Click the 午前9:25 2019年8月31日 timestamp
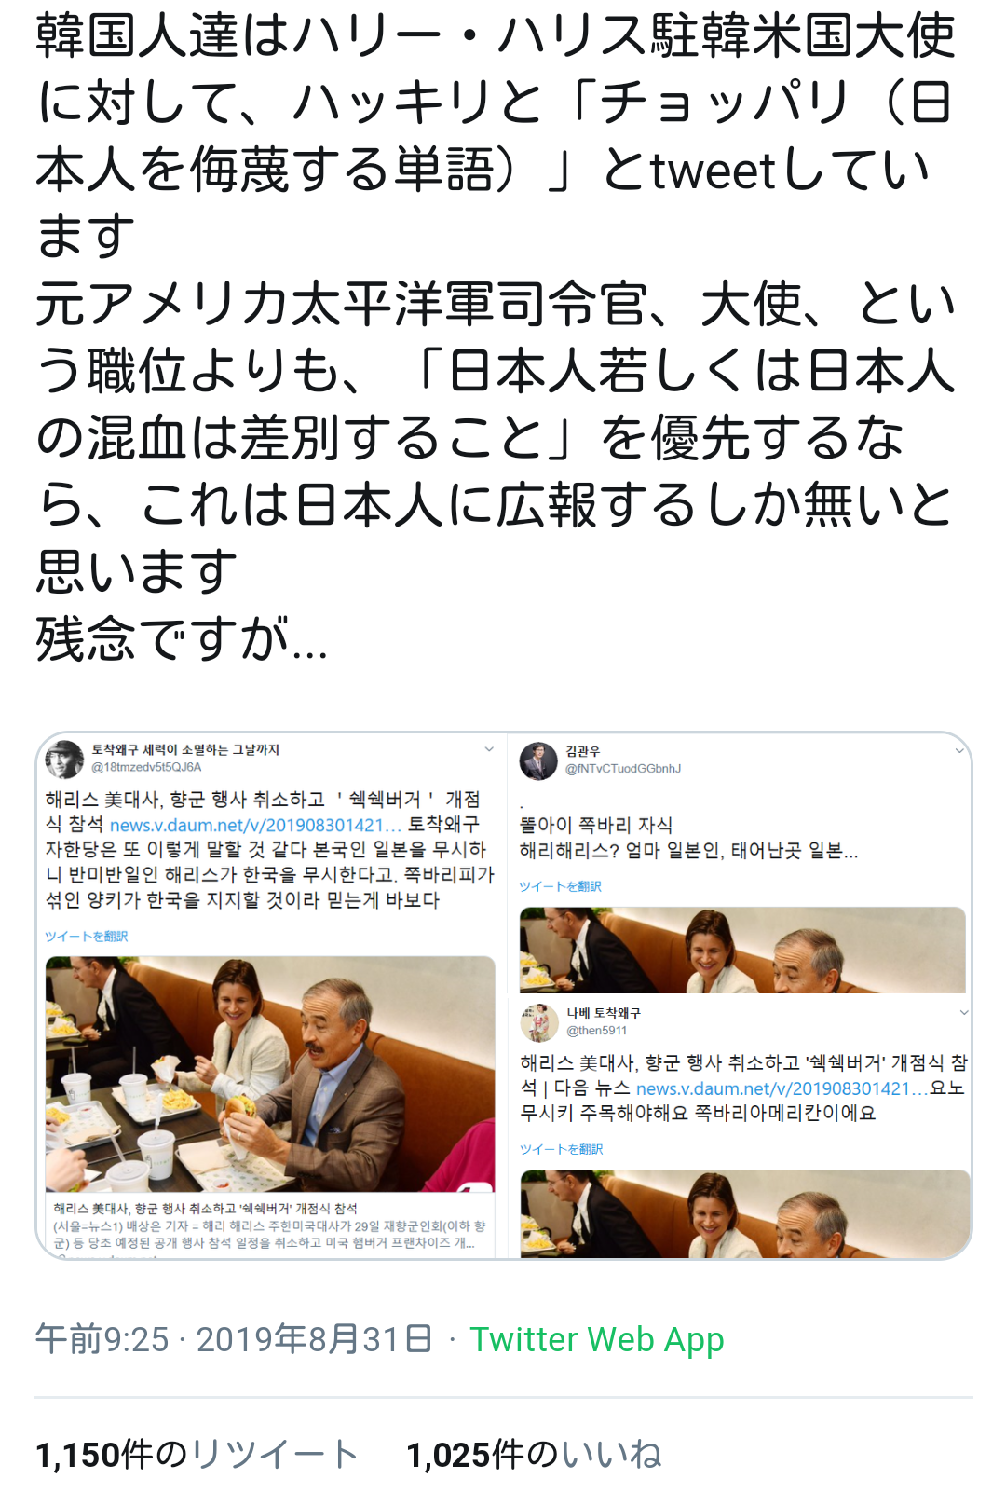This screenshot has height=1492, width=1006. point(234,1339)
